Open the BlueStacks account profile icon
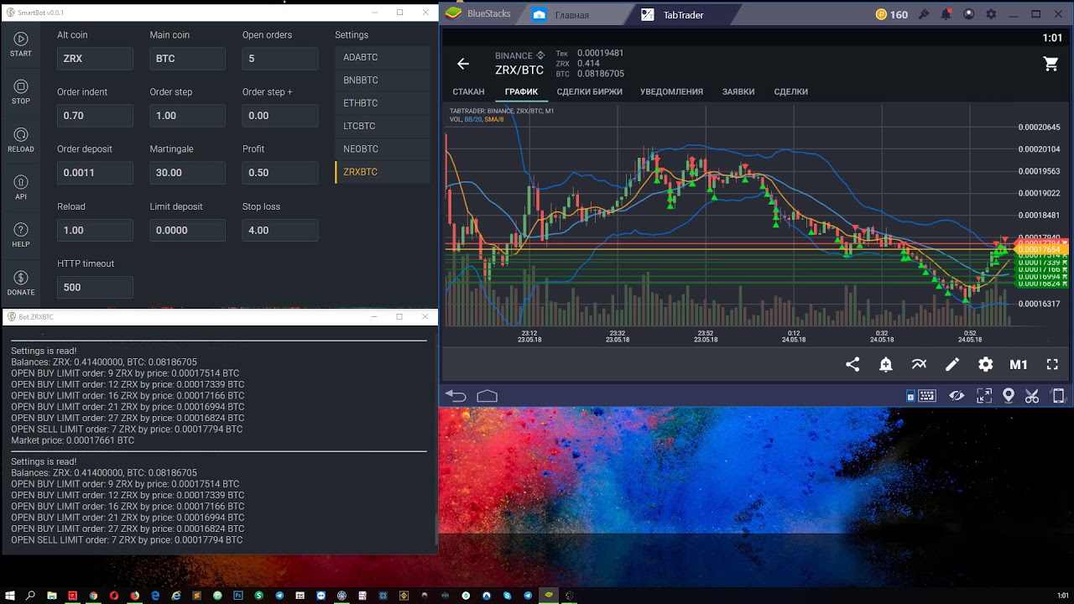 point(969,14)
